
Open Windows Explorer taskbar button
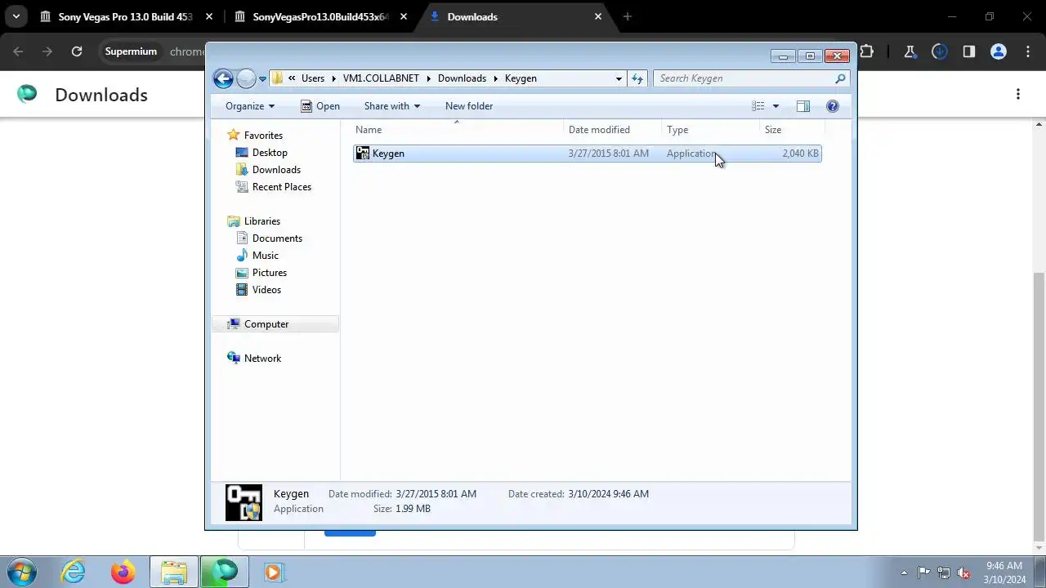click(173, 572)
